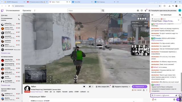Open notification bell dropdown below player

91,87
